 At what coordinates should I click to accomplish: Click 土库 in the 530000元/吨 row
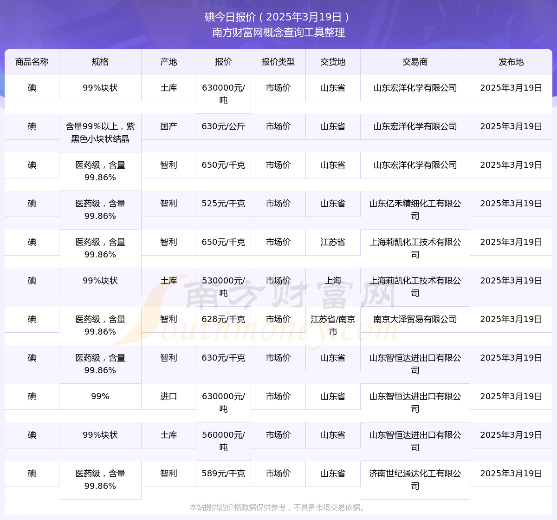[168, 281]
